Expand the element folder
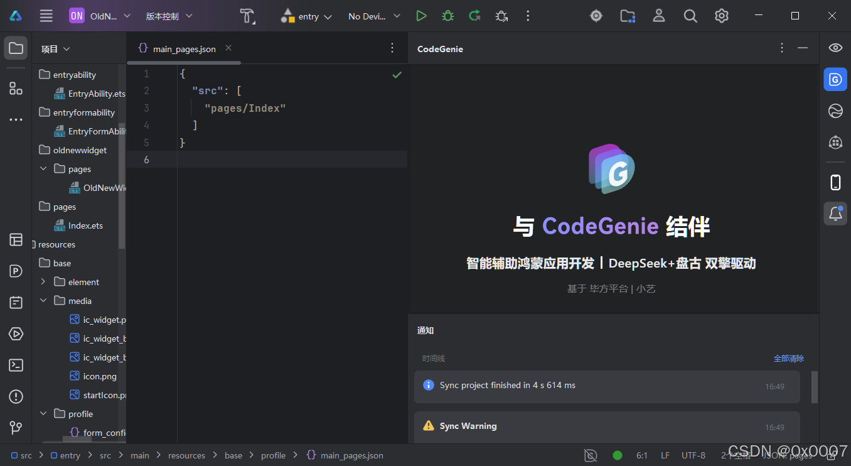 pos(43,282)
